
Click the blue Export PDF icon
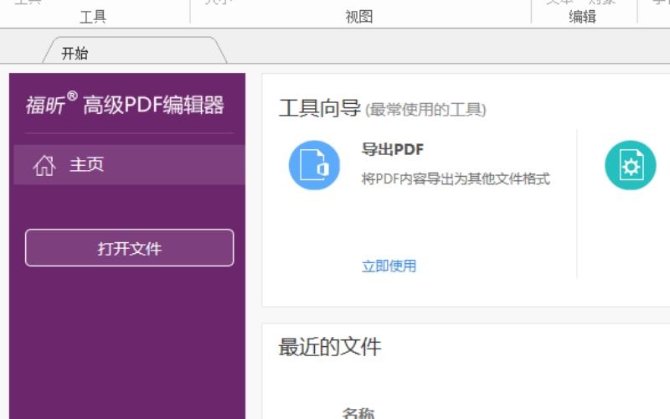point(314,165)
